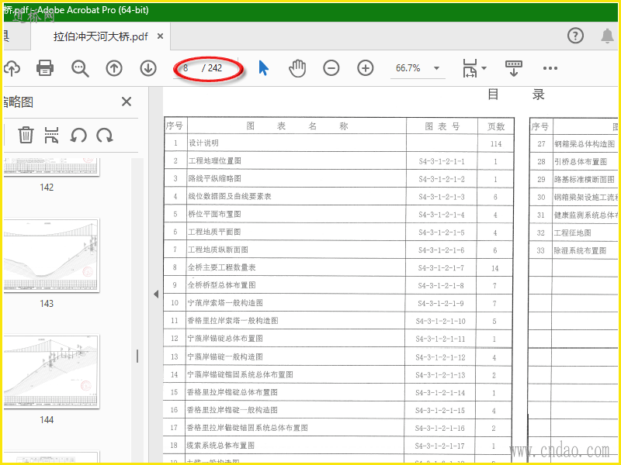Click the row text 宁蒗岸索塔一般构造图
This screenshot has width=621, height=465.
225,303
